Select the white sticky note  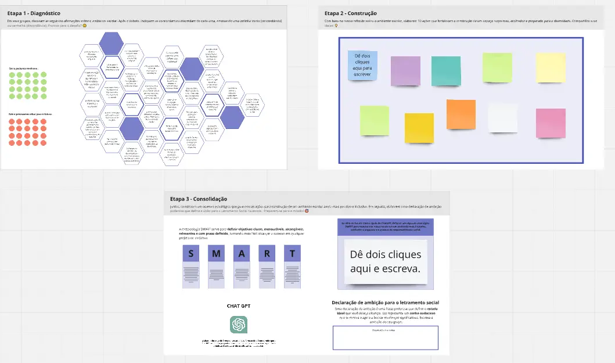tap(503, 118)
